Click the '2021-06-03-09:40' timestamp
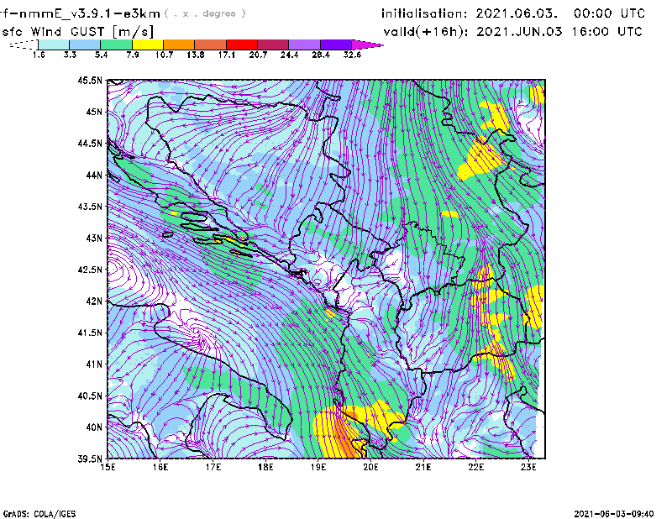Image resolution: width=672 pixels, height=519 pixels. [614, 513]
